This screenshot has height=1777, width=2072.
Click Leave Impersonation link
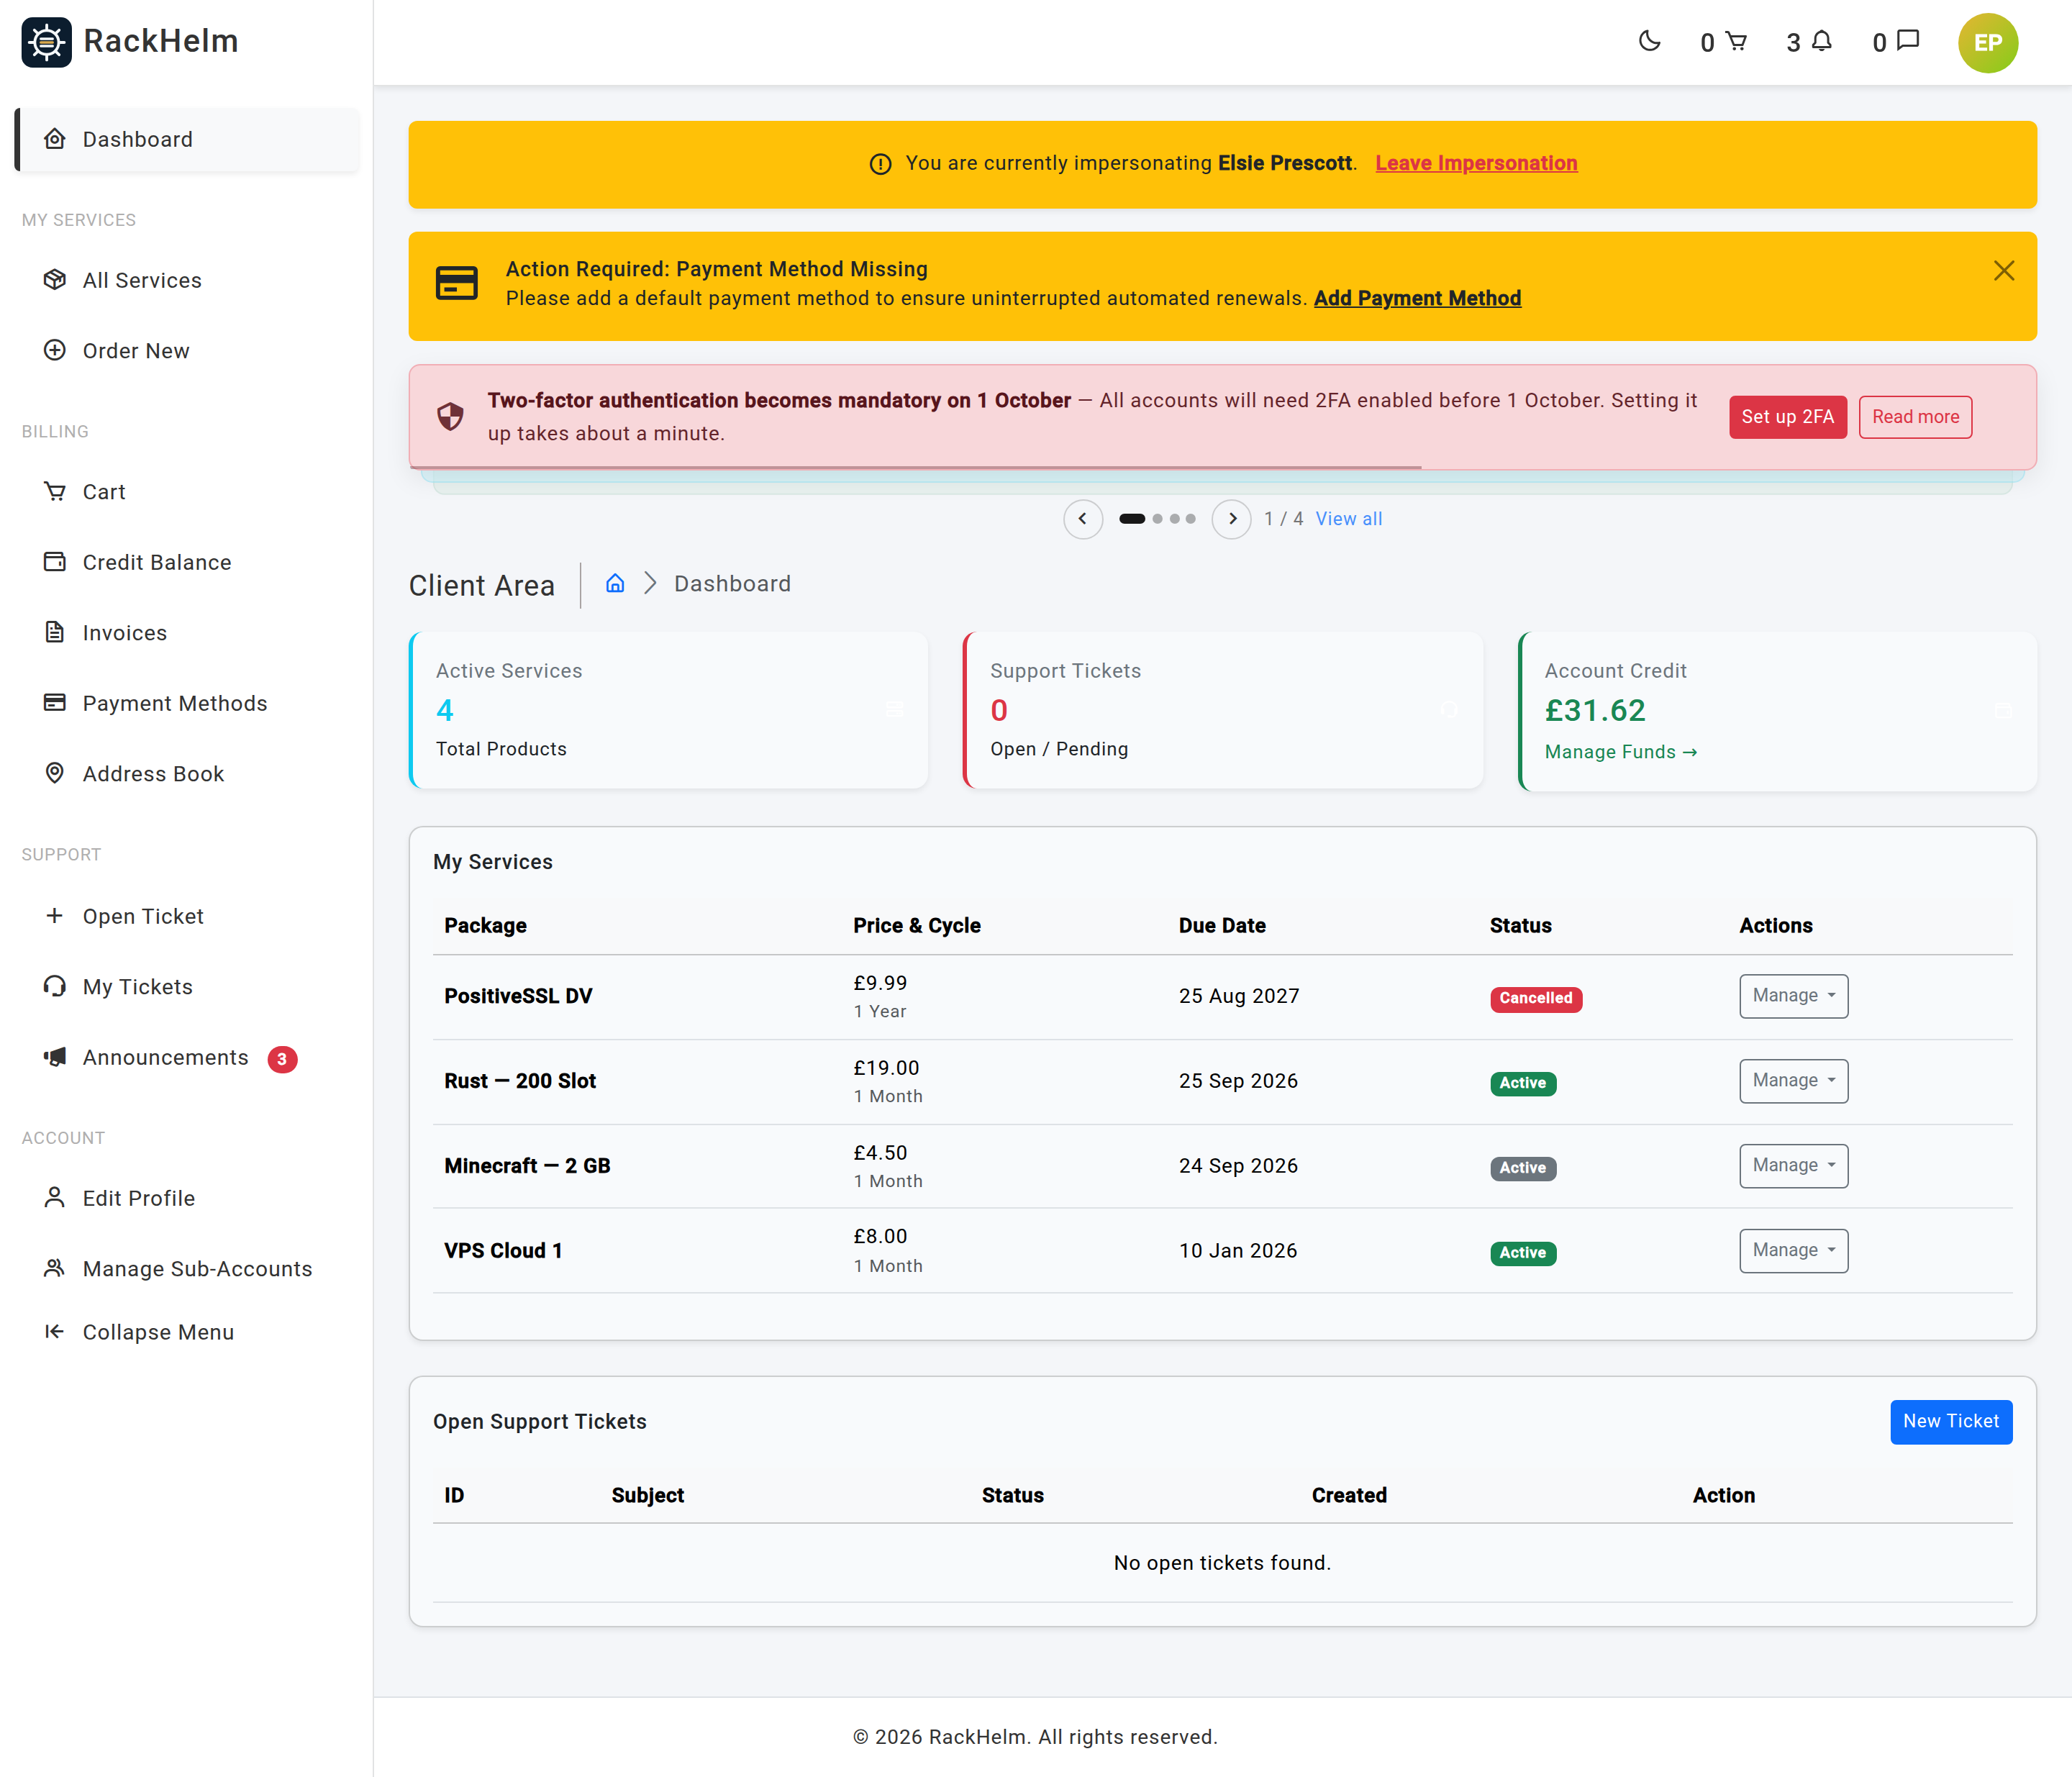[x=1476, y=163]
